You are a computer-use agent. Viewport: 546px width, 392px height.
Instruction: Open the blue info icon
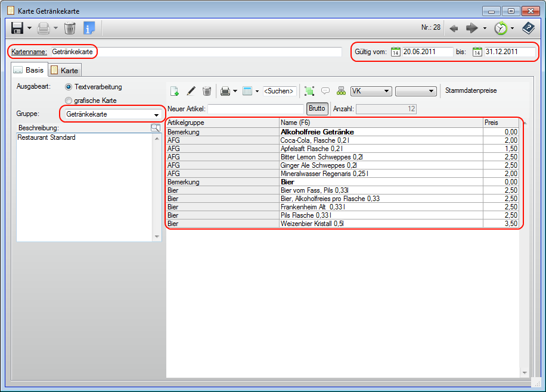point(89,28)
